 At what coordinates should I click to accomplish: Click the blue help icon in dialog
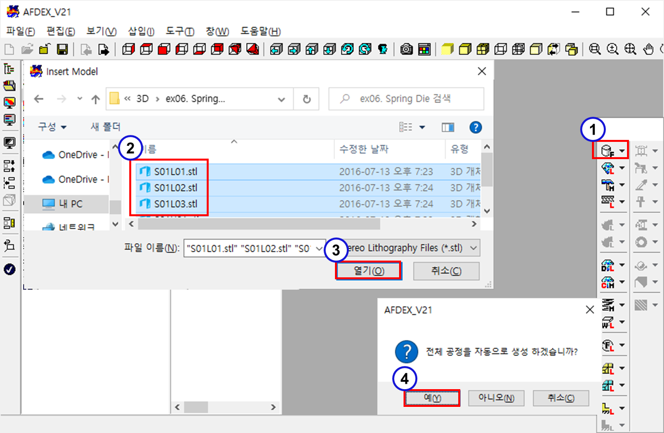[476, 128]
